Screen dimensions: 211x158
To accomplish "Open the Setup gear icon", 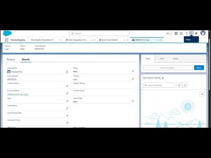I will point(191,33).
